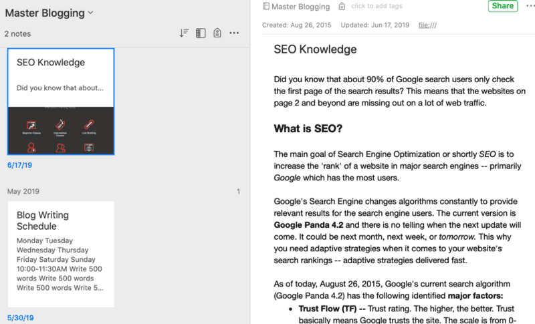Click the SEO Knowledge card title text
Viewport: 535px width, 324px height.
(x=51, y=62)
